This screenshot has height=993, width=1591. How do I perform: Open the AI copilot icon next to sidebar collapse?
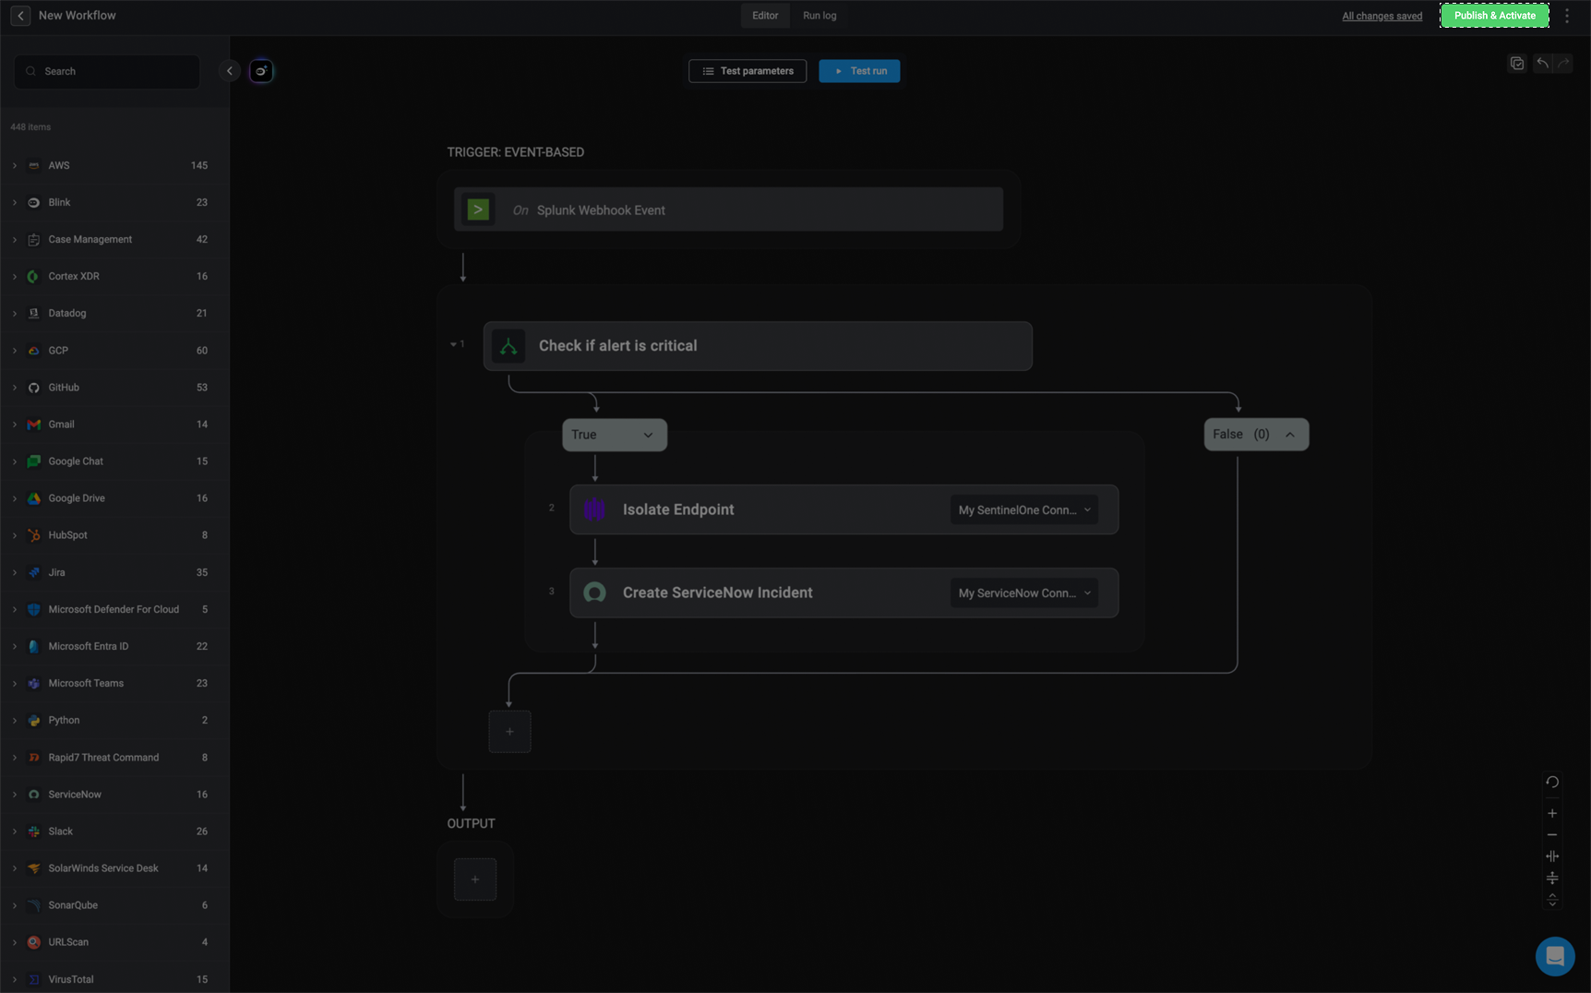click(261, 71)
